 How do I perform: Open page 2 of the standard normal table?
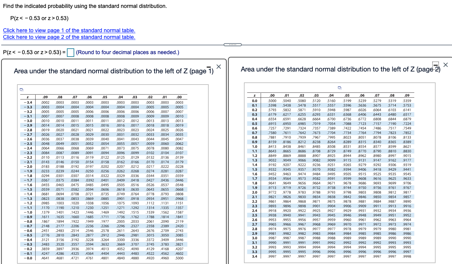[69, 37]
